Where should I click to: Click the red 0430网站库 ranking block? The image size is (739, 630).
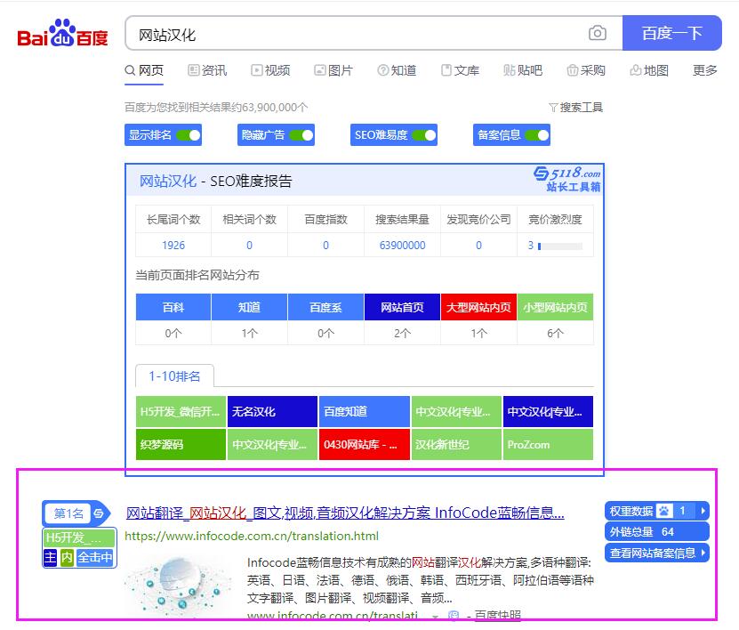(365, 444)
